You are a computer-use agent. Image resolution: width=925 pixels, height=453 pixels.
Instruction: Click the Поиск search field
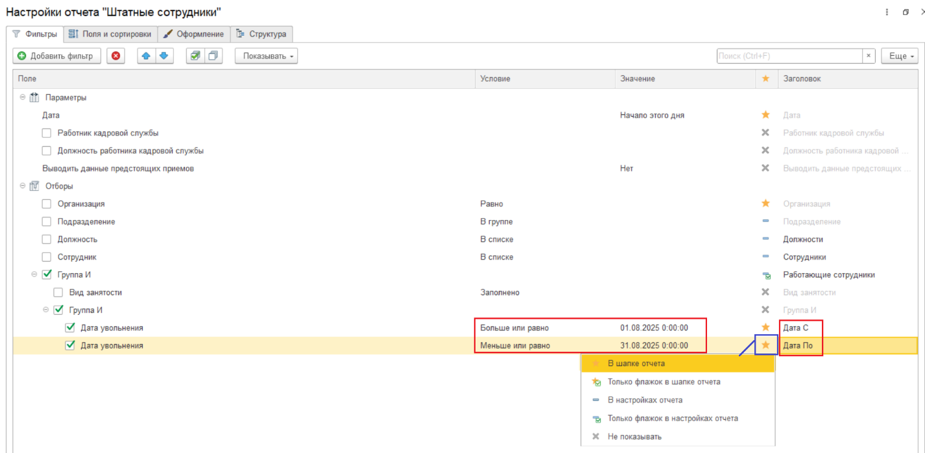pyautogui.click(x=788, y=56)
